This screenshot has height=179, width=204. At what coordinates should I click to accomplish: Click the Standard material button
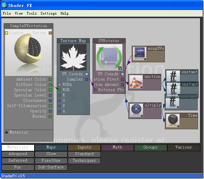(x=84, y=154)
